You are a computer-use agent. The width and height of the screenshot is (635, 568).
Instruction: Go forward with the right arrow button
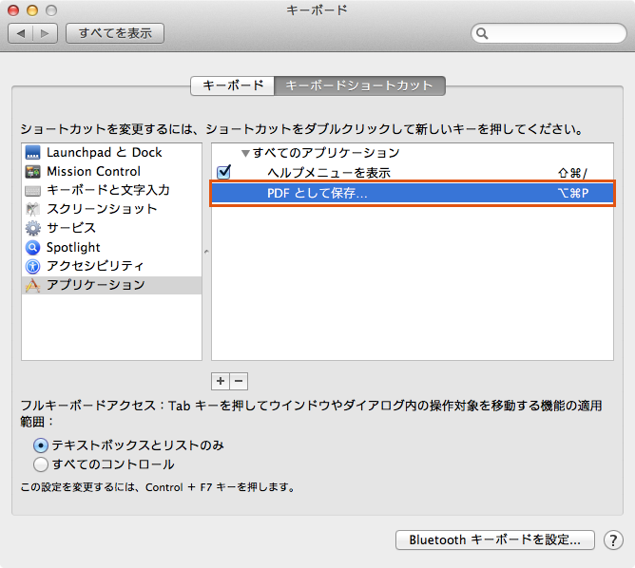[x=45, y=33]
